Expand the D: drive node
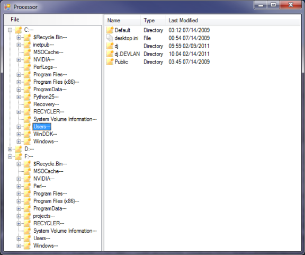This screenshot has height=255, width=305. pos(10,149)
